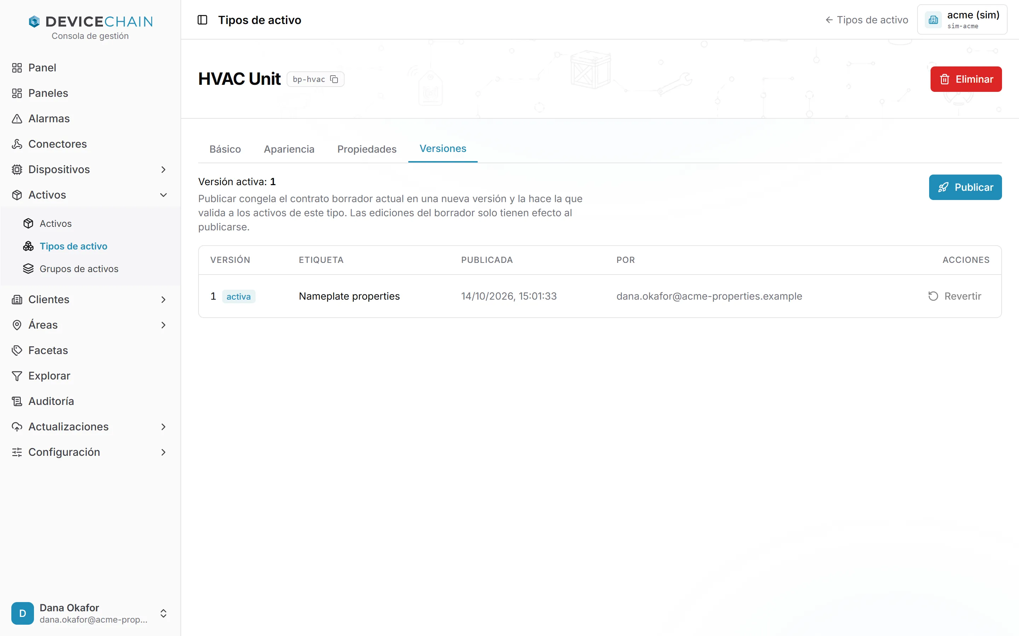This screenshot has height=636, width=1019.
Task: Click the trash icon in Eliminar
Action: 944,79
